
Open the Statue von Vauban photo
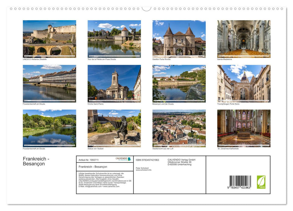pyautogui.click(x=114, y=128)
